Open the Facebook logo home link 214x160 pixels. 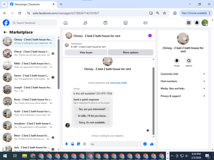6,23
